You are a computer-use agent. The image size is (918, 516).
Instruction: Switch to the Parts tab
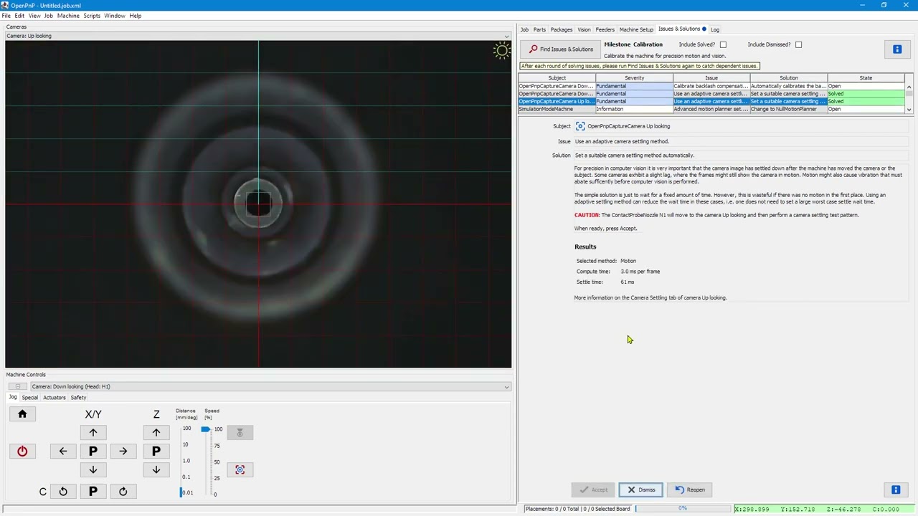click(x=539, y=29)
